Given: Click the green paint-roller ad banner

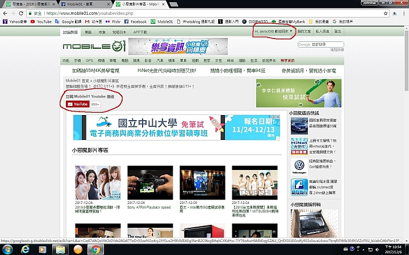Looking at the screenshot, I should [x=298, y=93].
